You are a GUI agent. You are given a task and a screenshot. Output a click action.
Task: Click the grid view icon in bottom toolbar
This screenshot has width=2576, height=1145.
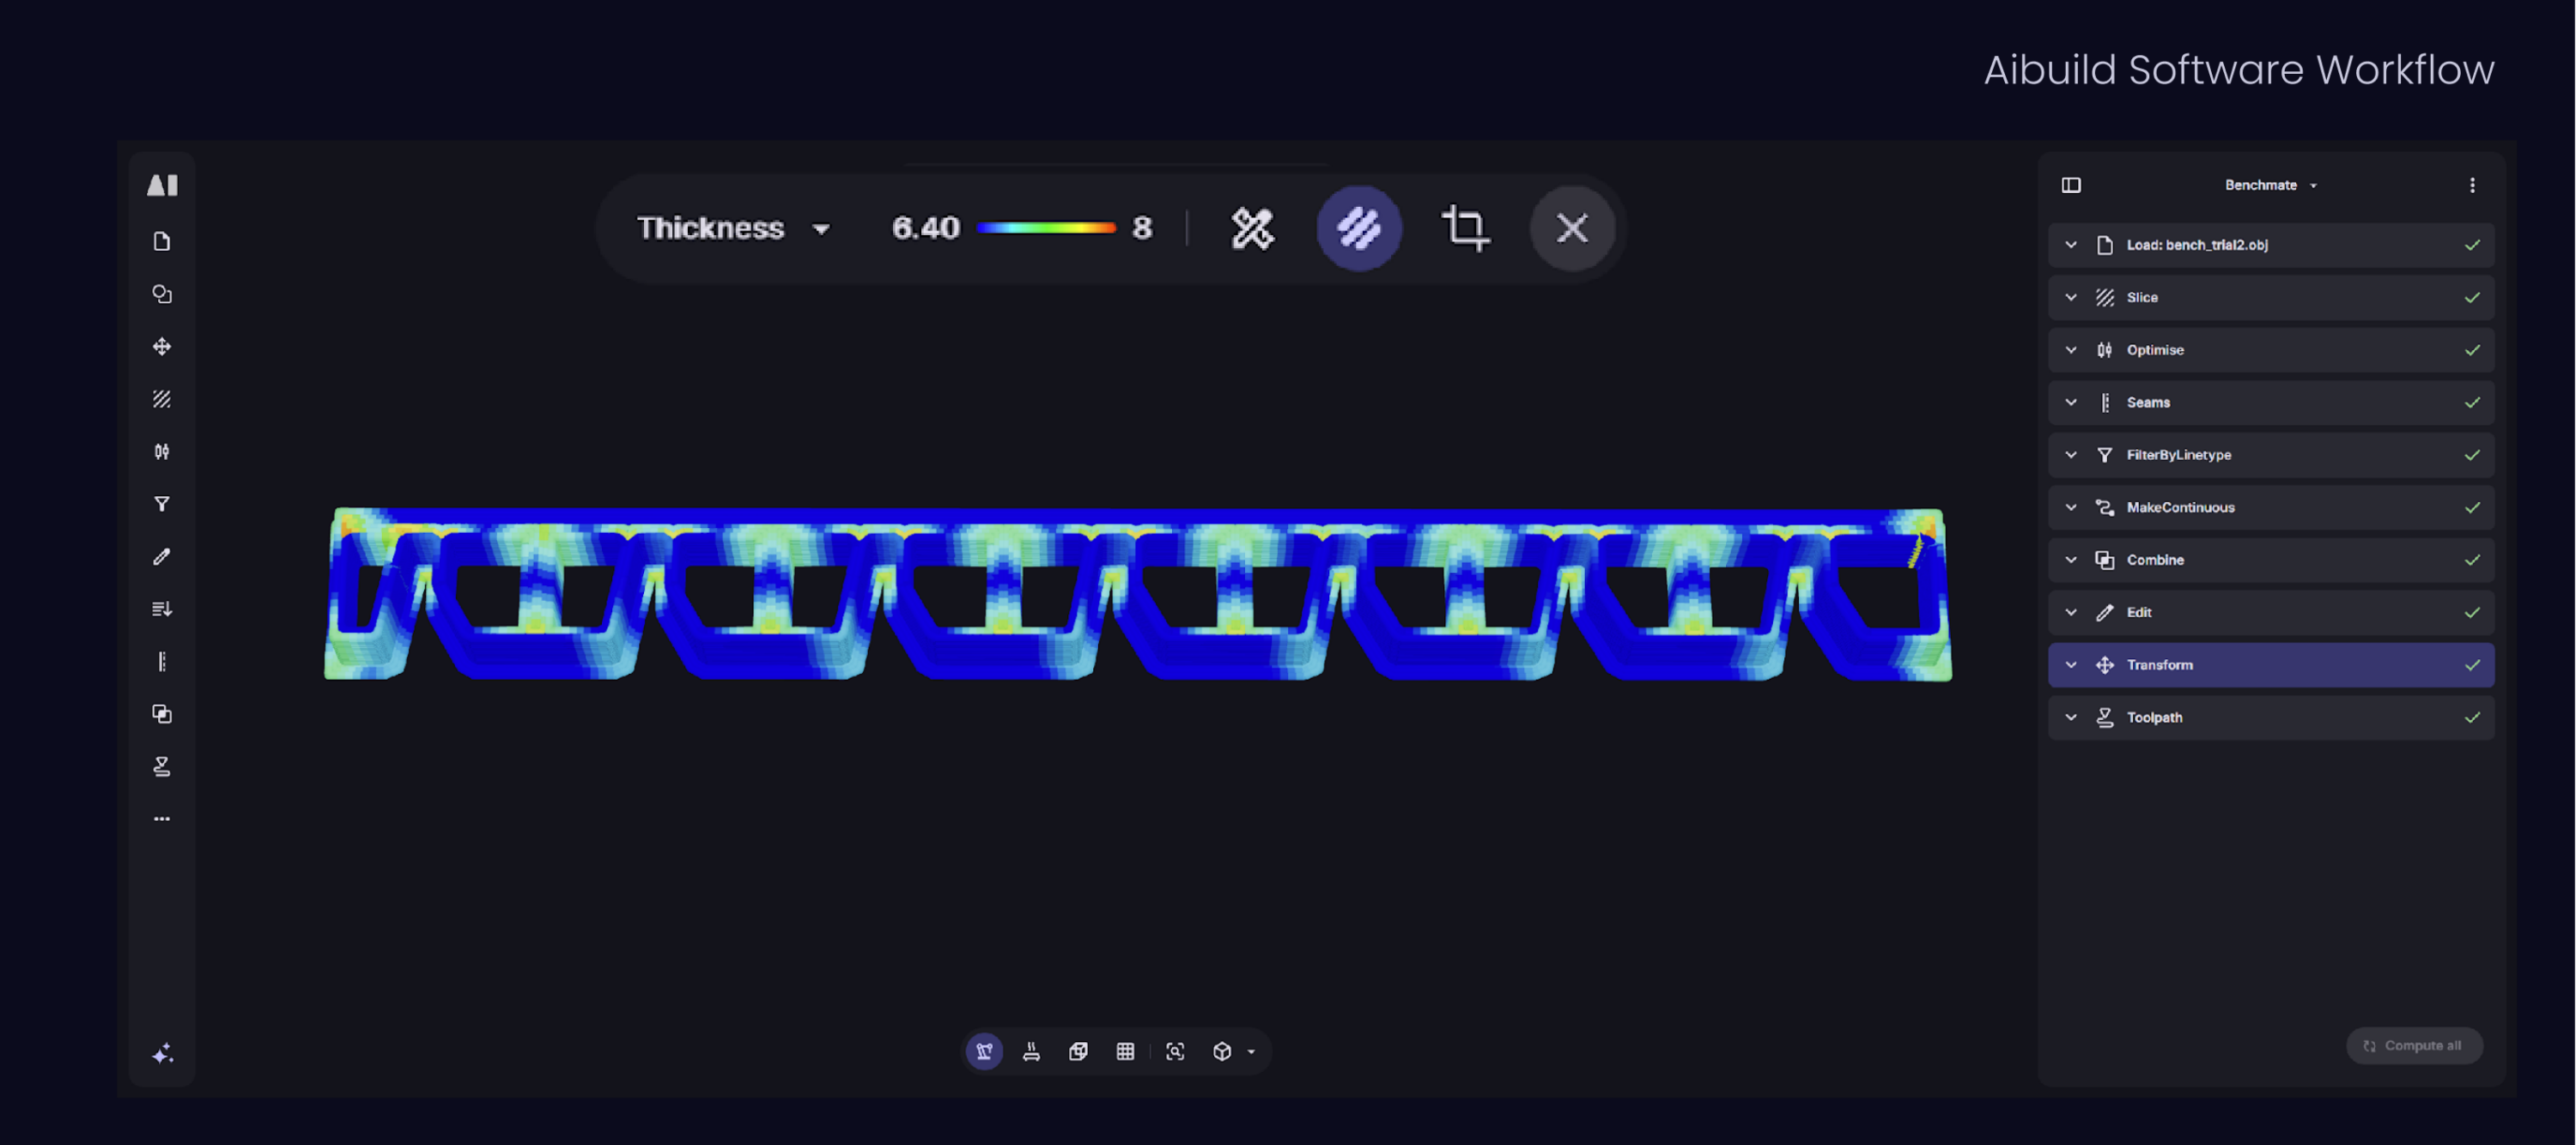coord(1125,1051)
